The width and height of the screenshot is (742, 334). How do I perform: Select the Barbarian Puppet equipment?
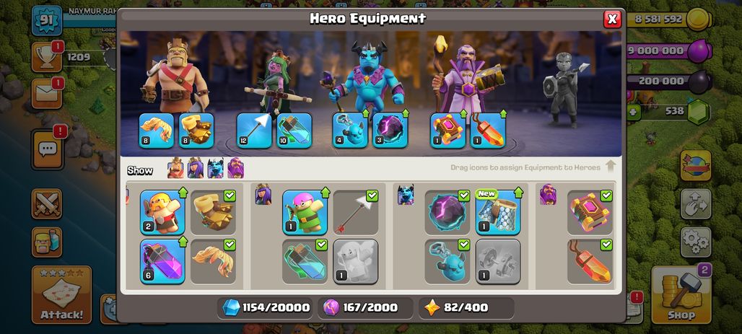click(x=162, y=212)
